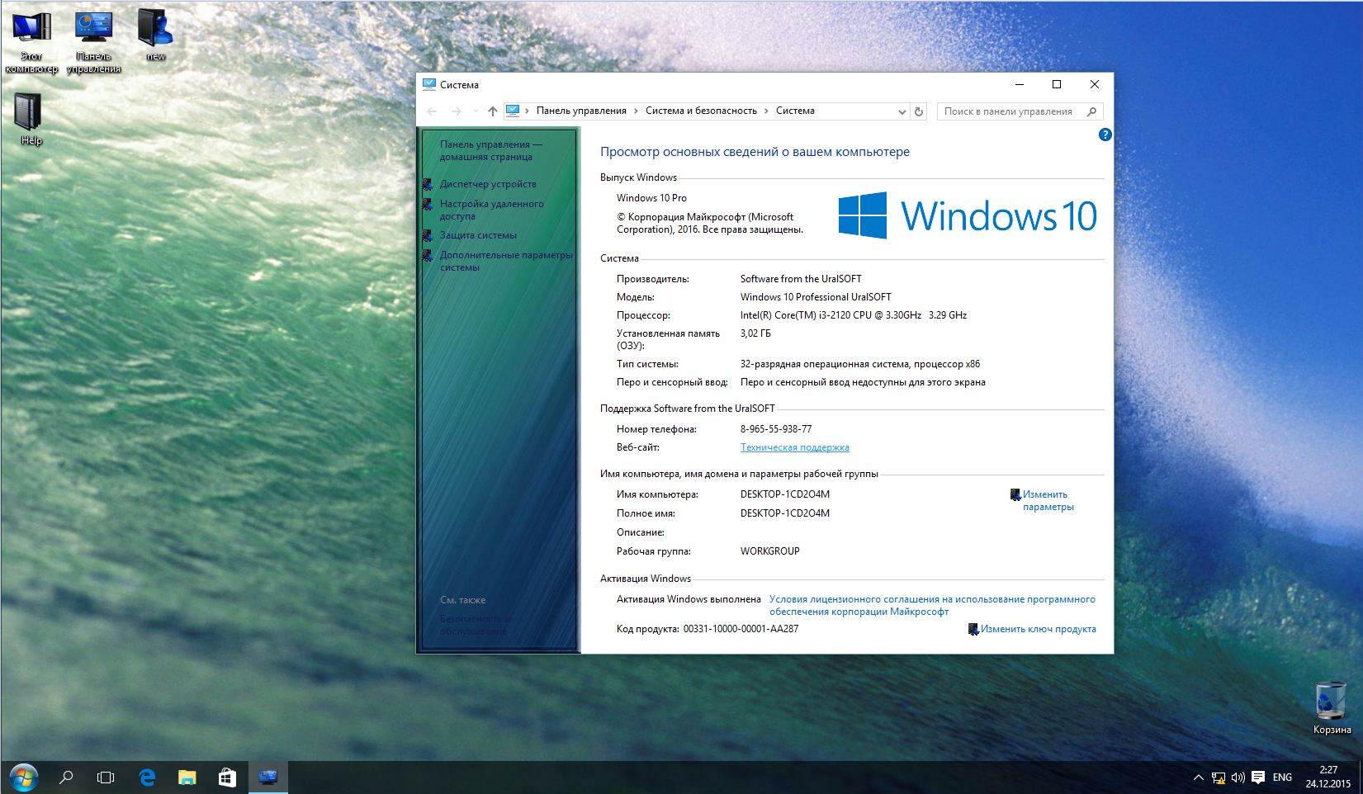The width and height of the screenshot is (1363, 794).
Task: Click the search magnifier in search box
Action: coord(1092,111)
